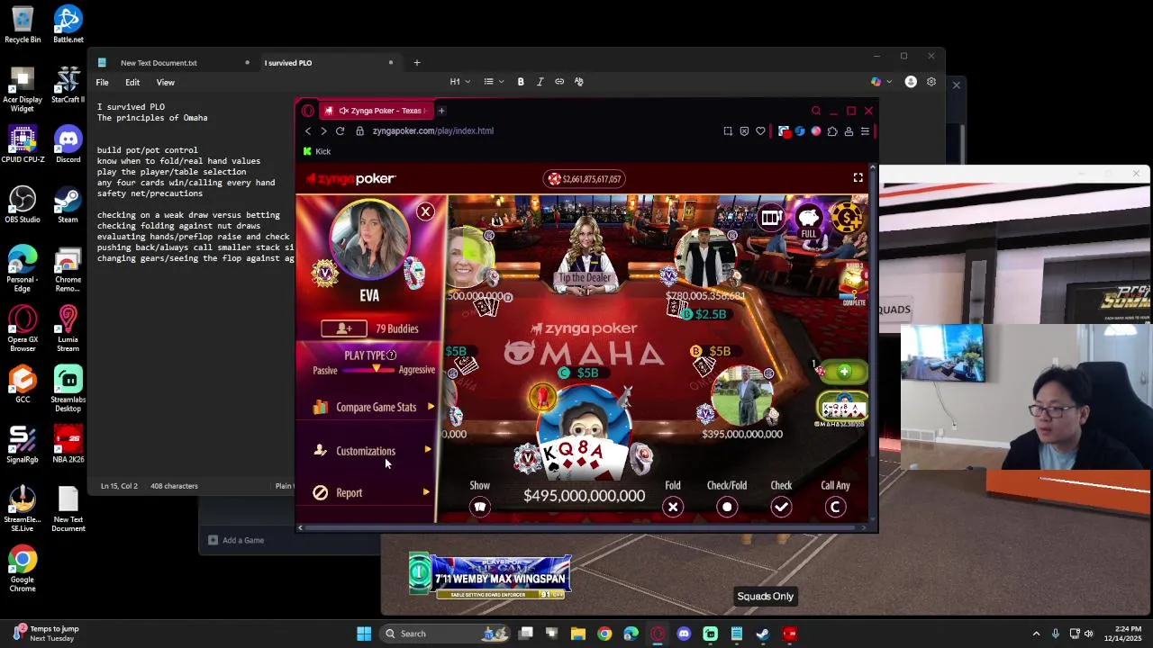1153x648 pixels.
Task: Click the player avatar with $395,000,000,000
Action: (743, 394)
